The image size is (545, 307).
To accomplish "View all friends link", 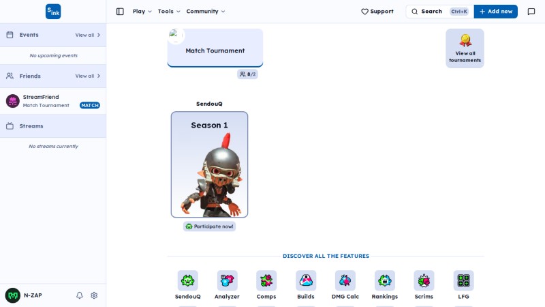I will point(88,76).
